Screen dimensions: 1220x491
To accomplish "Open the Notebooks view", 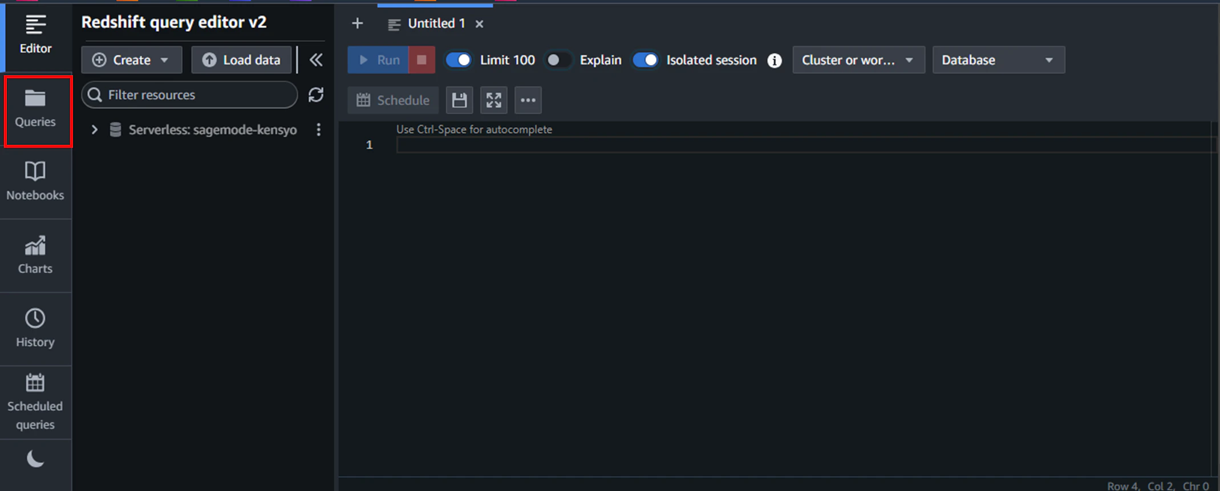I will 35,182.
